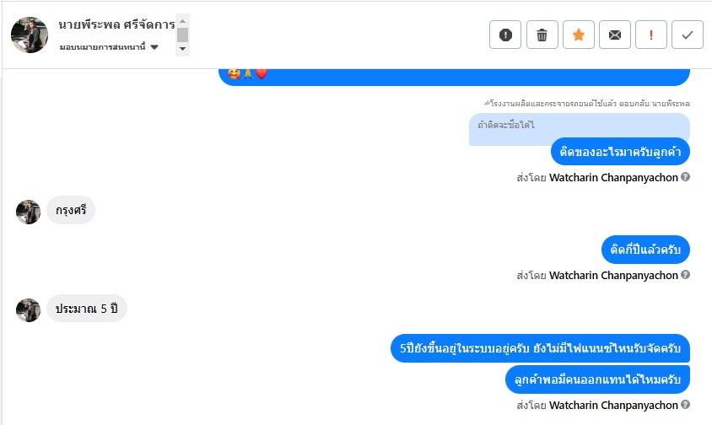Toggle the red exclamation priority button

click(x=651, y=35)
